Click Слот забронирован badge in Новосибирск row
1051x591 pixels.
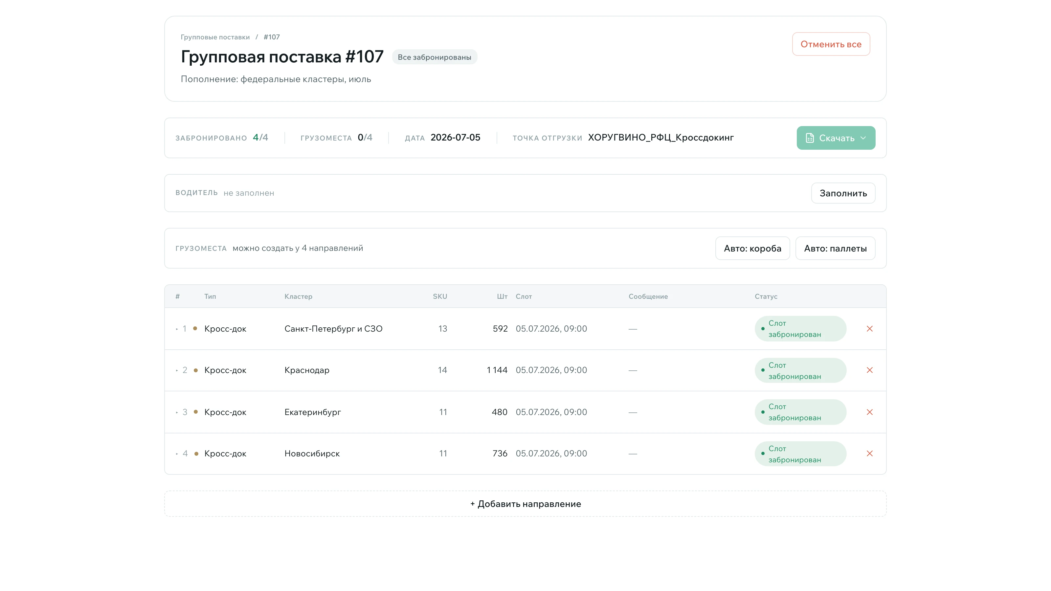coord(800,453)
